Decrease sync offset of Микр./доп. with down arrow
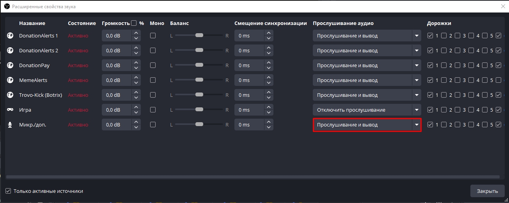 coord(268,127)
